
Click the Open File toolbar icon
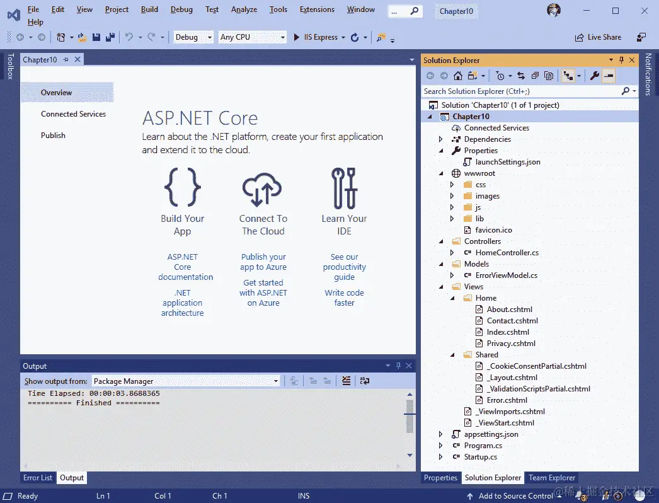pyautogui.click(x=83, y=37)
